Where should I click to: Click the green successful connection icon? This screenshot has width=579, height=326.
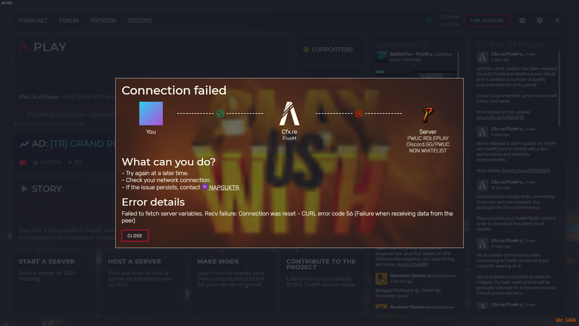pos(220,113)
